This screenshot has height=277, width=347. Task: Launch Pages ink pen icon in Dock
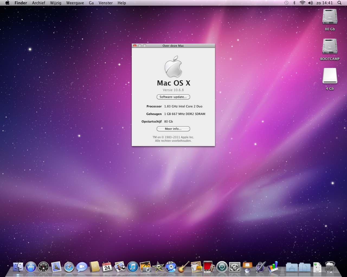click(x=260, y=267)
